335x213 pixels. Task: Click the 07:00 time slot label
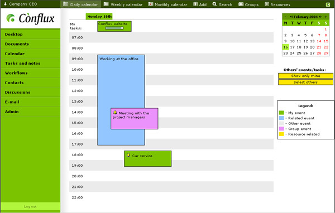(77, 37)
